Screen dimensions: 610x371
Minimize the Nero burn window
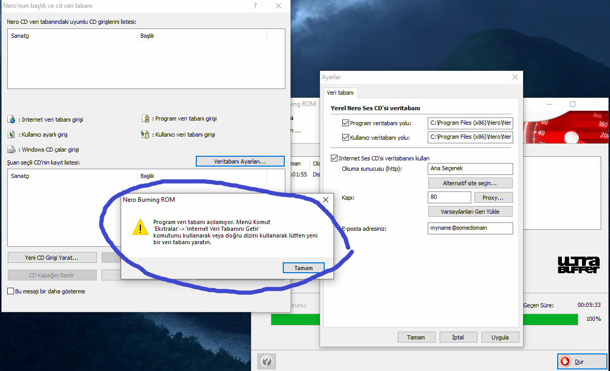pos(549,104)
